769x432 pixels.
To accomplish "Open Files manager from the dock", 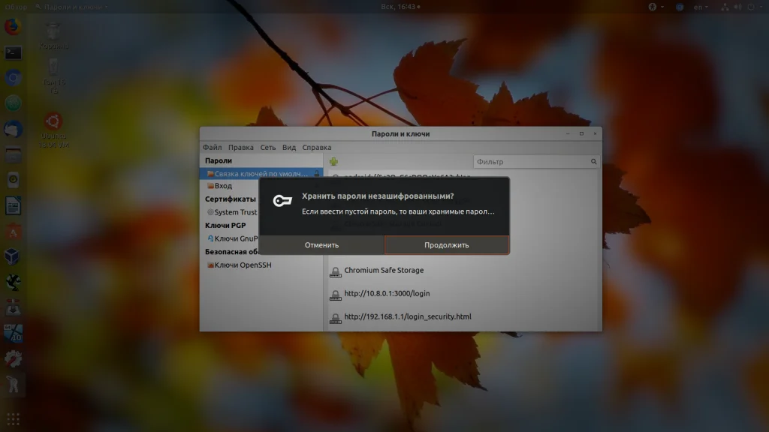I will [14, 154].
